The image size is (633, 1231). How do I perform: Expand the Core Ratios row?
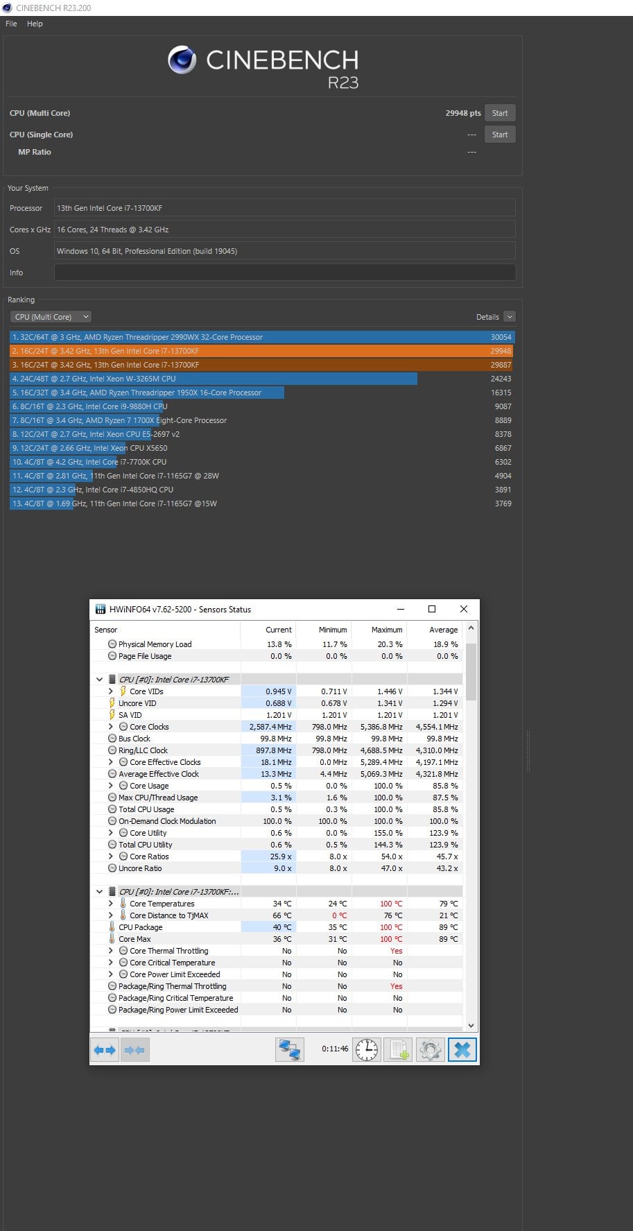pos(111,856)
